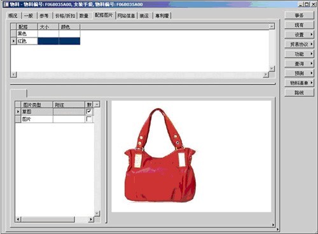This screenshot has height=234, width=318.
Task: Uncheck the default checkbox for 草图
Action: click(x=89, y=111)
